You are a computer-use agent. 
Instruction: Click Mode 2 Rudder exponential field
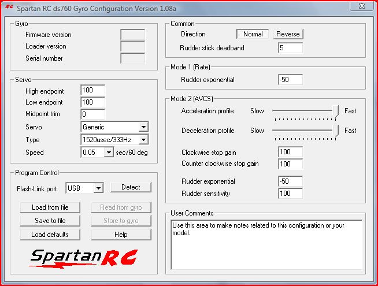coord(290,181)
